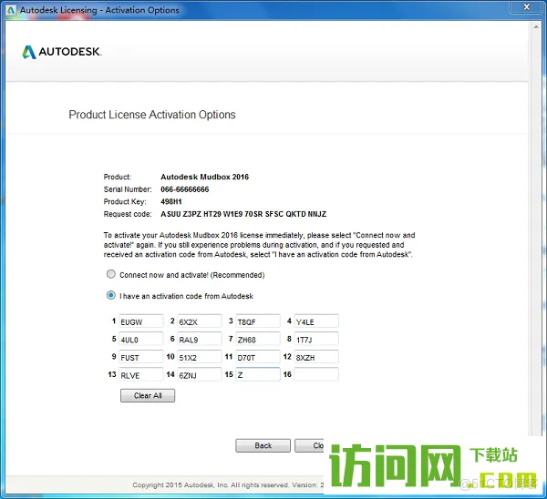Click activation code field 12 with 8XZH
Viewport: 547px width, 499px height.
click(316, 357)
